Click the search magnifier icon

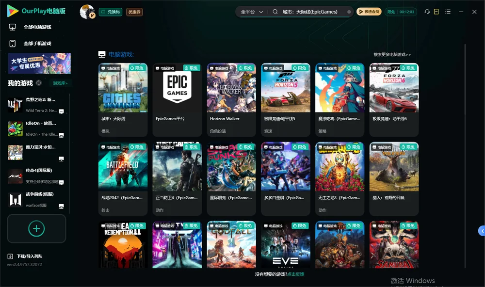click(x=275, y=12)
